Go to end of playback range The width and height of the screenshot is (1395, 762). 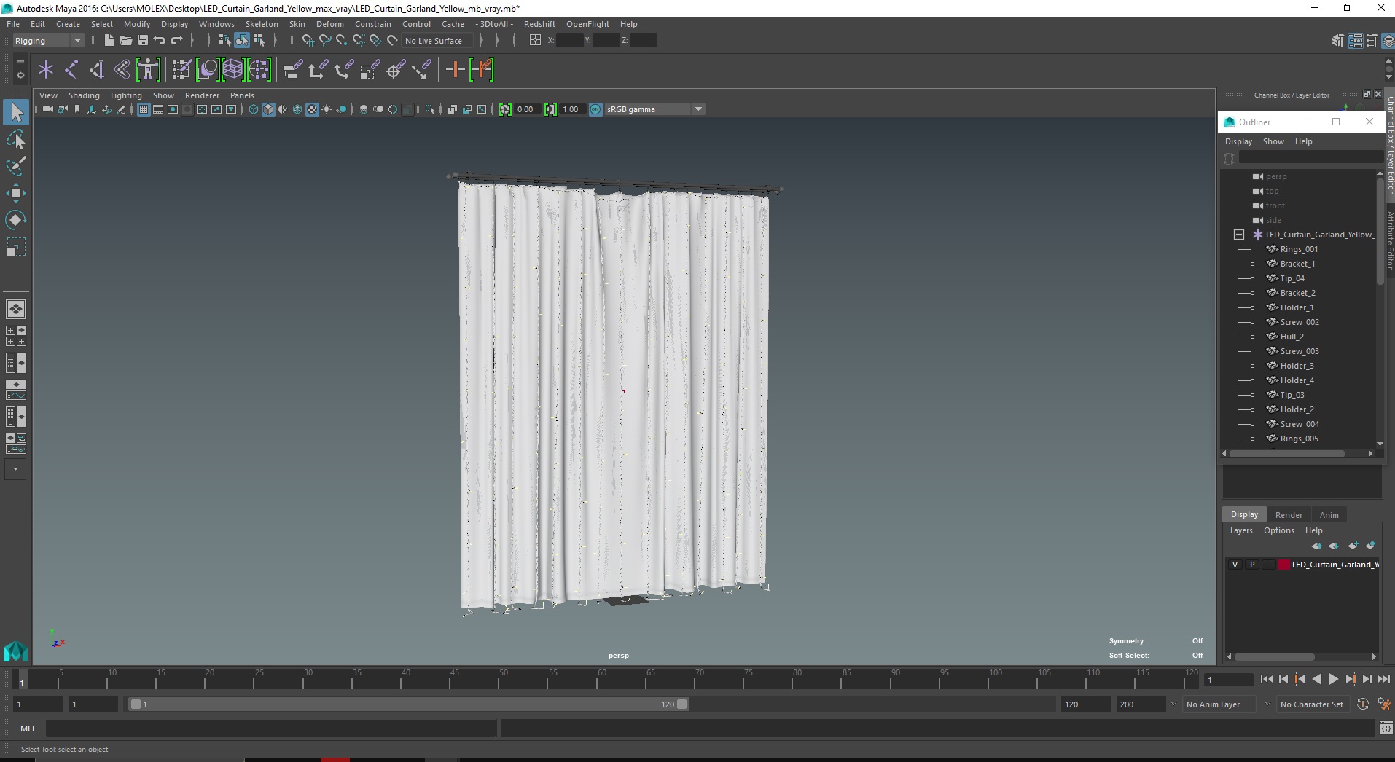click(1383, 679)
